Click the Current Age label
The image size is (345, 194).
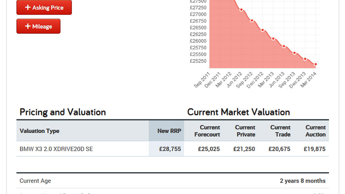35,181
